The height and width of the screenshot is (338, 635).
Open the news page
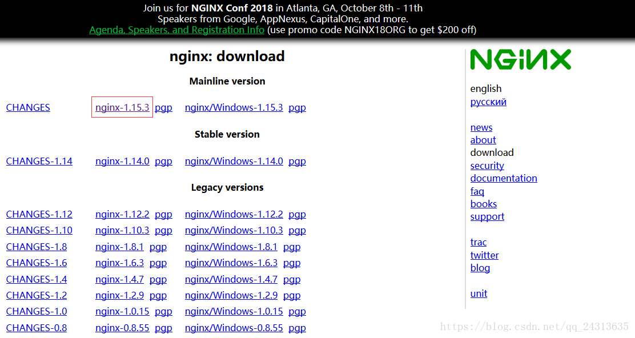coord(481,127)
